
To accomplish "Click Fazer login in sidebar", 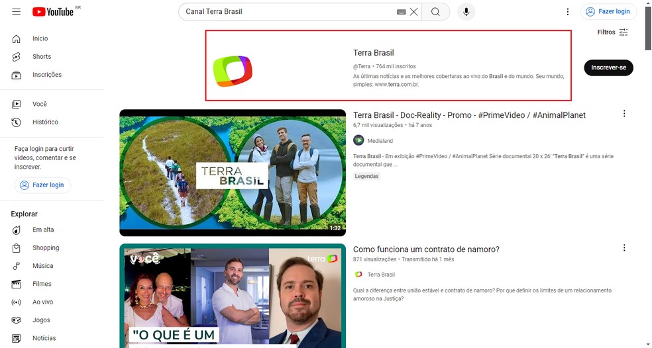I will click(42, 185).
